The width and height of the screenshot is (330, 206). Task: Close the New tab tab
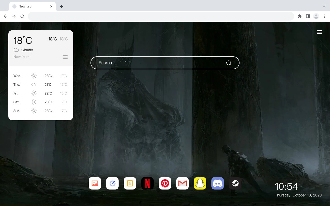click(x=51, y=6)
